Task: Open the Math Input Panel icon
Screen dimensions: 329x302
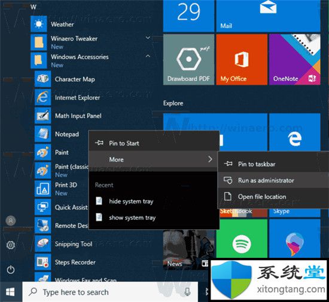Action: (x=43, y=116)
